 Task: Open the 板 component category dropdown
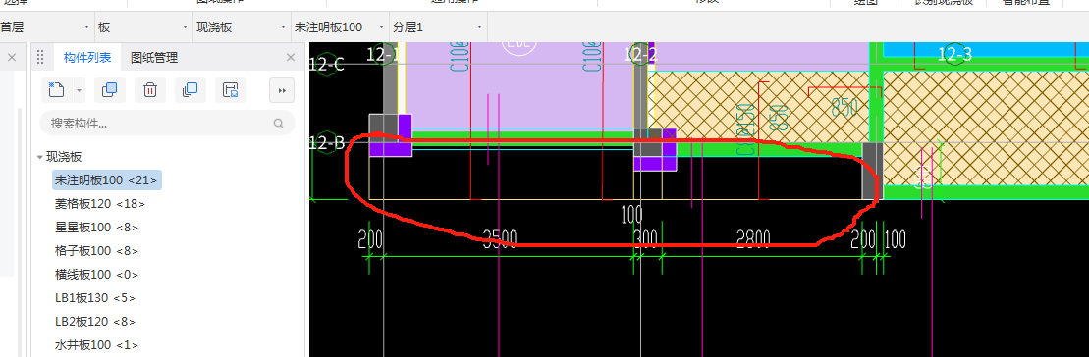[143, 27]
